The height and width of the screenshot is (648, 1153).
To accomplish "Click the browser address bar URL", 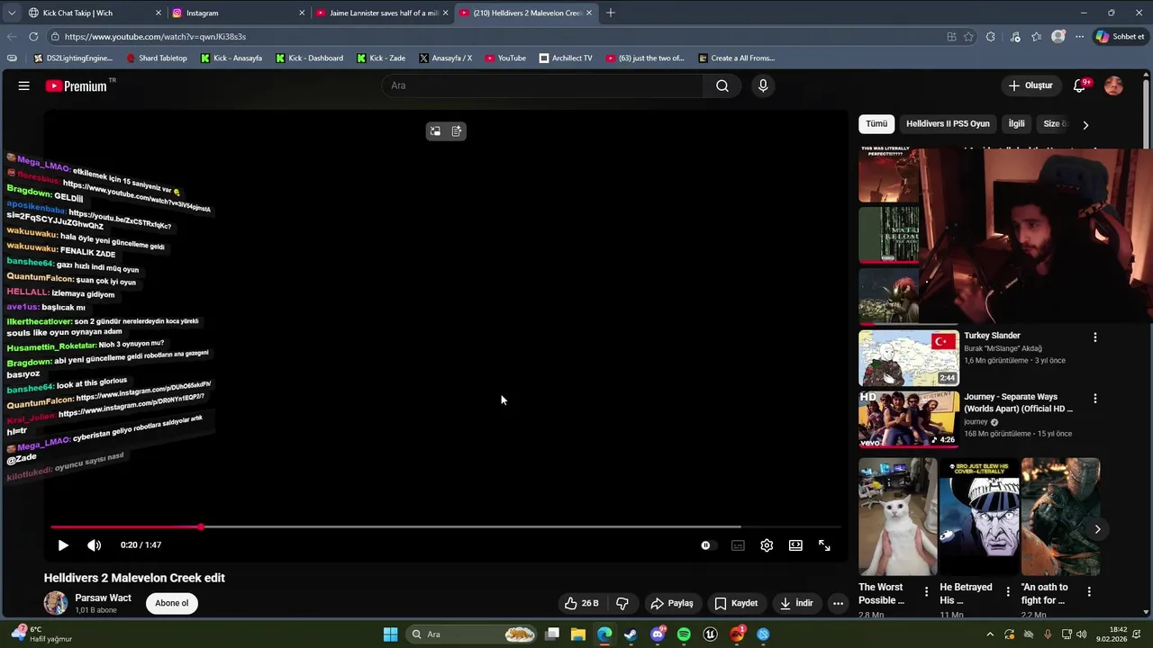I will pyautogui.click(x=155, y=37).
